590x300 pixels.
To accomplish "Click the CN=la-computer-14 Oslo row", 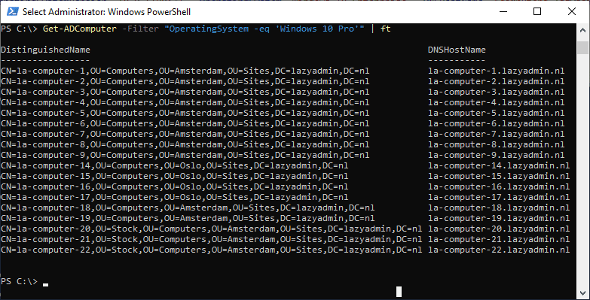I will [175, 165].
